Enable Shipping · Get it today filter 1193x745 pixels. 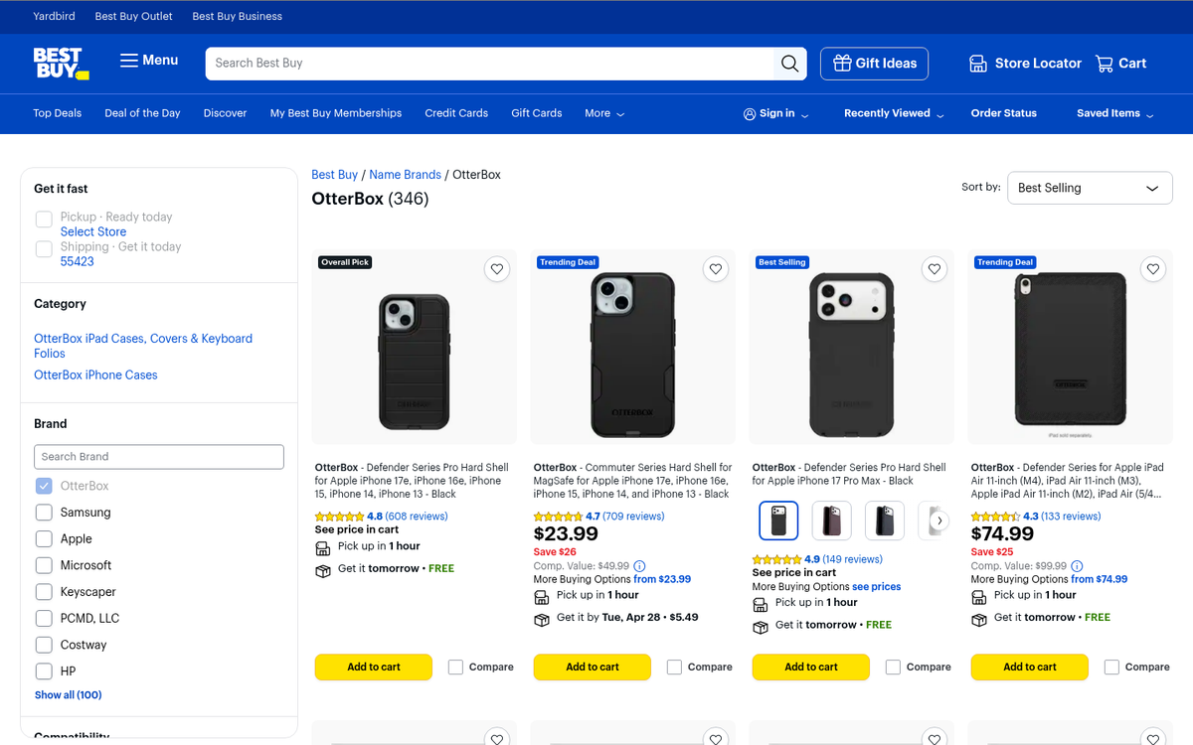click(x=44, y=248)
